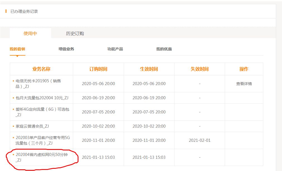This screenshot has height=171, width=282.
Task: Click 生效时间 2020-10-02 20:00 cell
Action: pos(149,126)
